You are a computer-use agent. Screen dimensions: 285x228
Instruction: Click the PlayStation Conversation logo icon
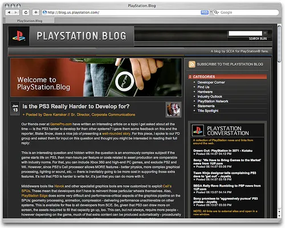(x=198, y=131)
